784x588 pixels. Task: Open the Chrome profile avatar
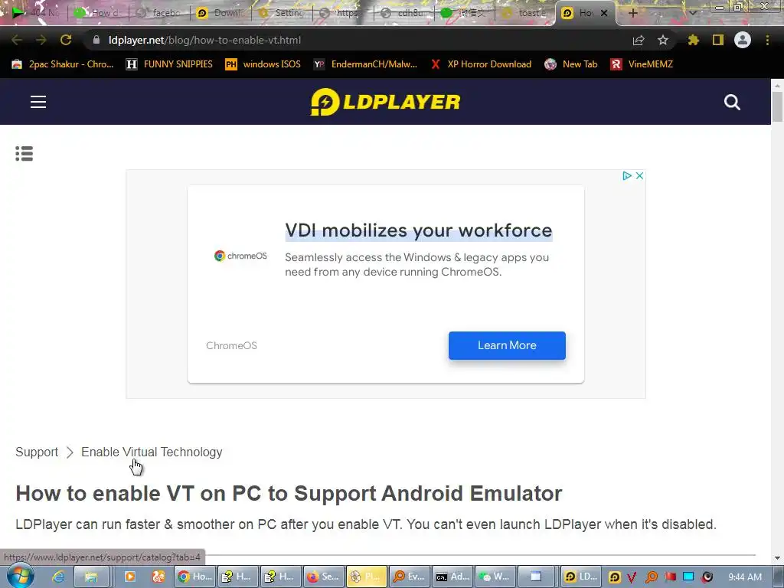[x=743, y=40]
